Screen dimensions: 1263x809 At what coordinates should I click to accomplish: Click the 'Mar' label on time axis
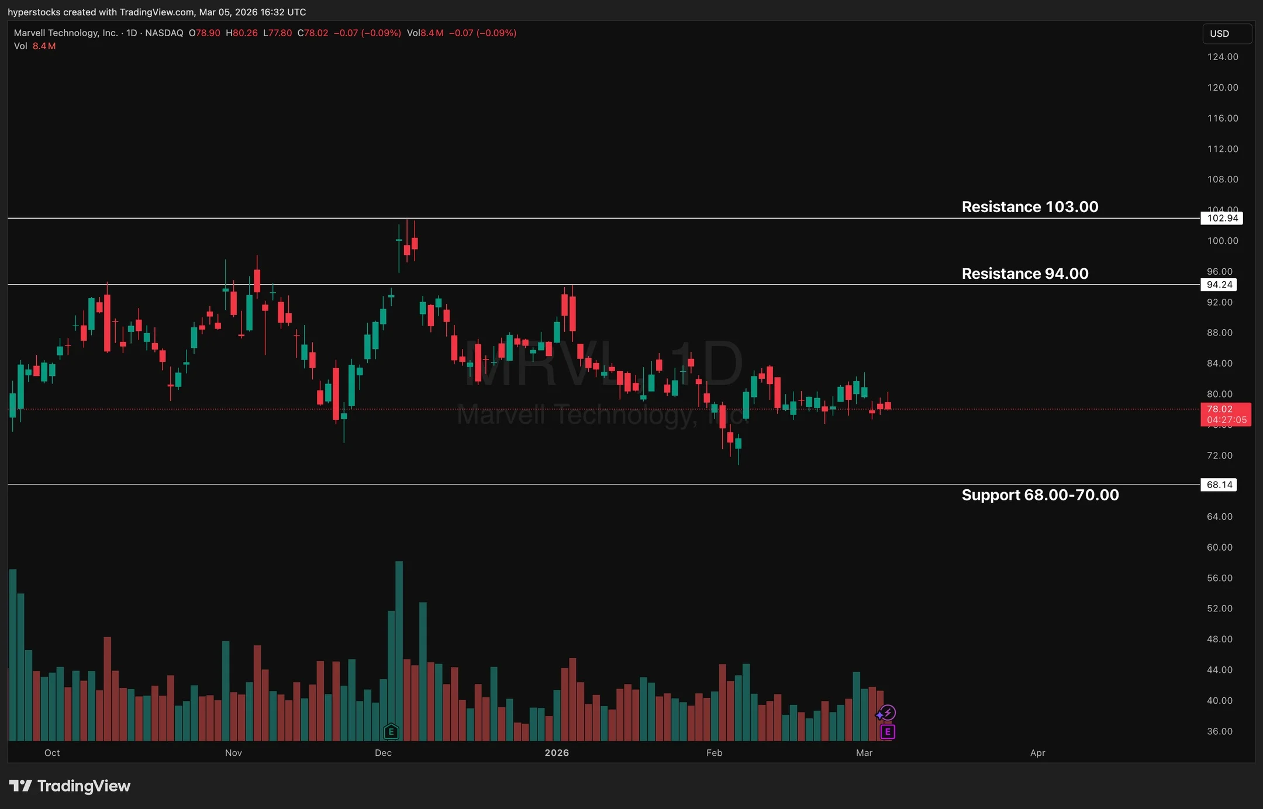click(x=864, y=753)
